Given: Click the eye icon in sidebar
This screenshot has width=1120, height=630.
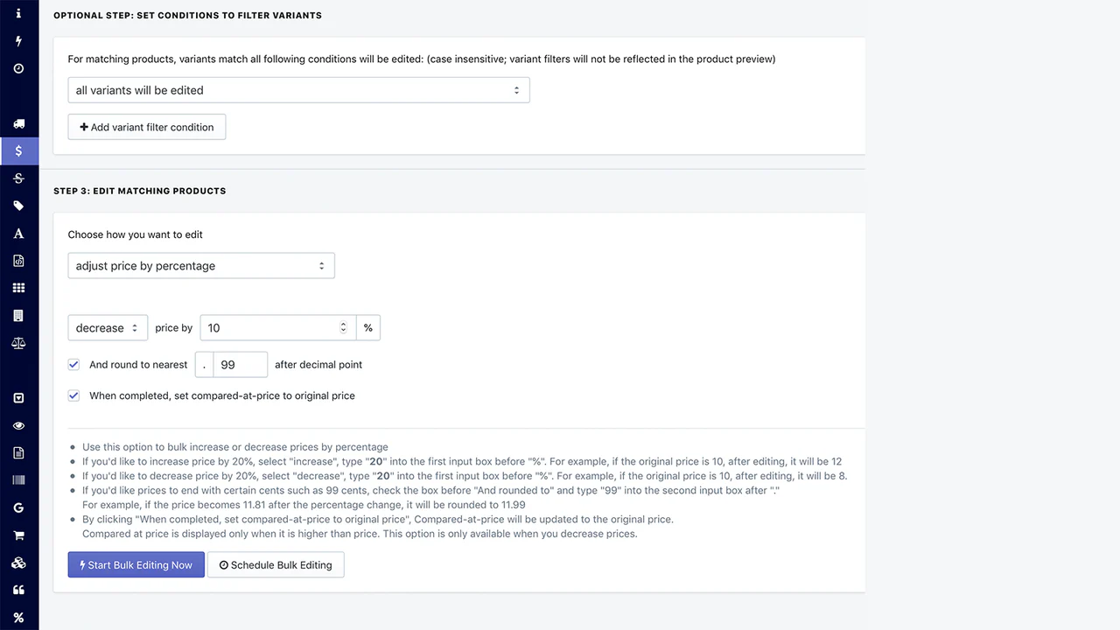Looking at the screenshot, I should tap(18, 425).
